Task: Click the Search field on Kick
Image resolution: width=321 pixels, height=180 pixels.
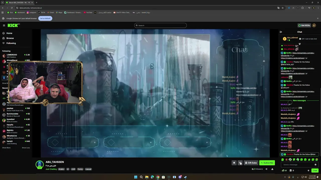Action: pyautogui.click(x=160, y=25)
